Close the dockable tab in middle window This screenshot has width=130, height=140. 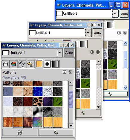(x=98, y=52)
